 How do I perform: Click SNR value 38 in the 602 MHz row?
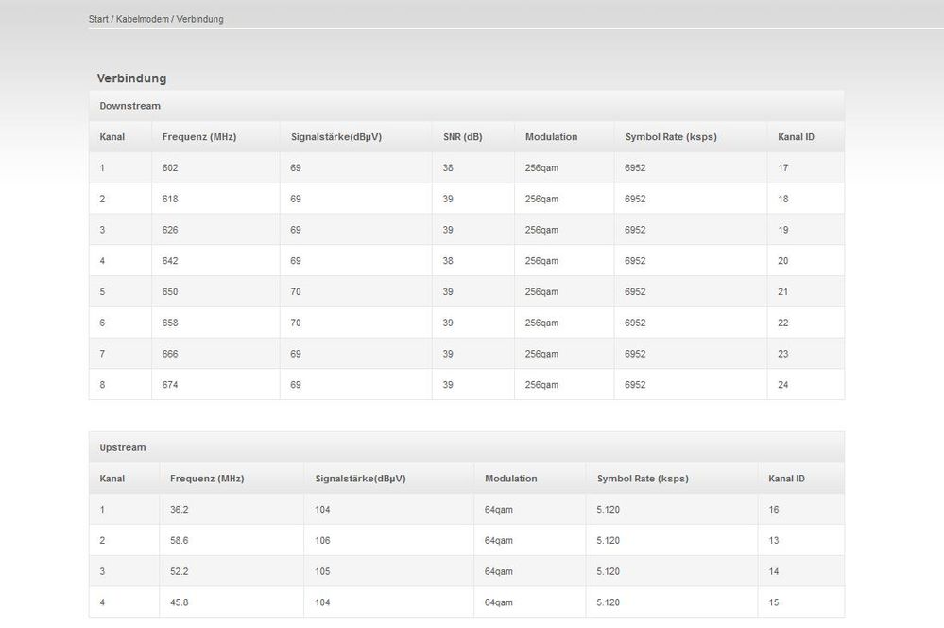tap(448, 168)
